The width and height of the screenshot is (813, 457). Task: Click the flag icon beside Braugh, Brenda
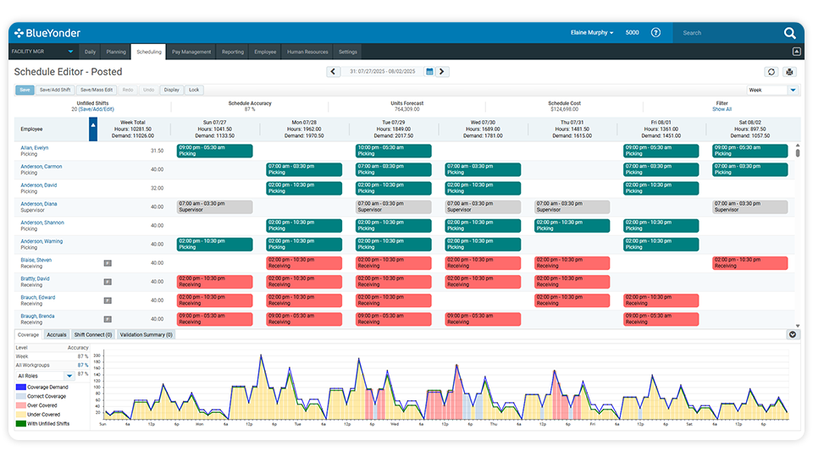pyautogui.click(x=108, y=319)
